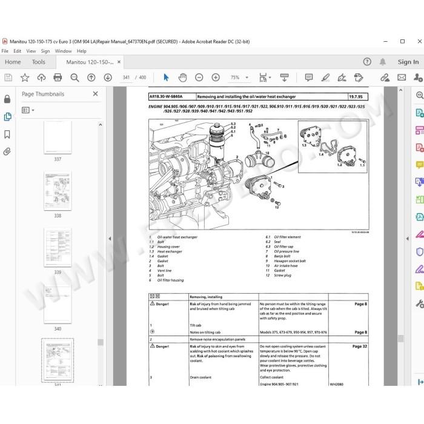Toggle the Bookmarks navigation panel
Viewport: 424px width, 424px height.
tap(7, 134)
